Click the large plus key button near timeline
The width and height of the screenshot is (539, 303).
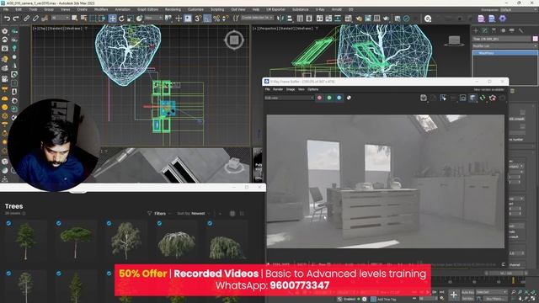coord(454,295)
